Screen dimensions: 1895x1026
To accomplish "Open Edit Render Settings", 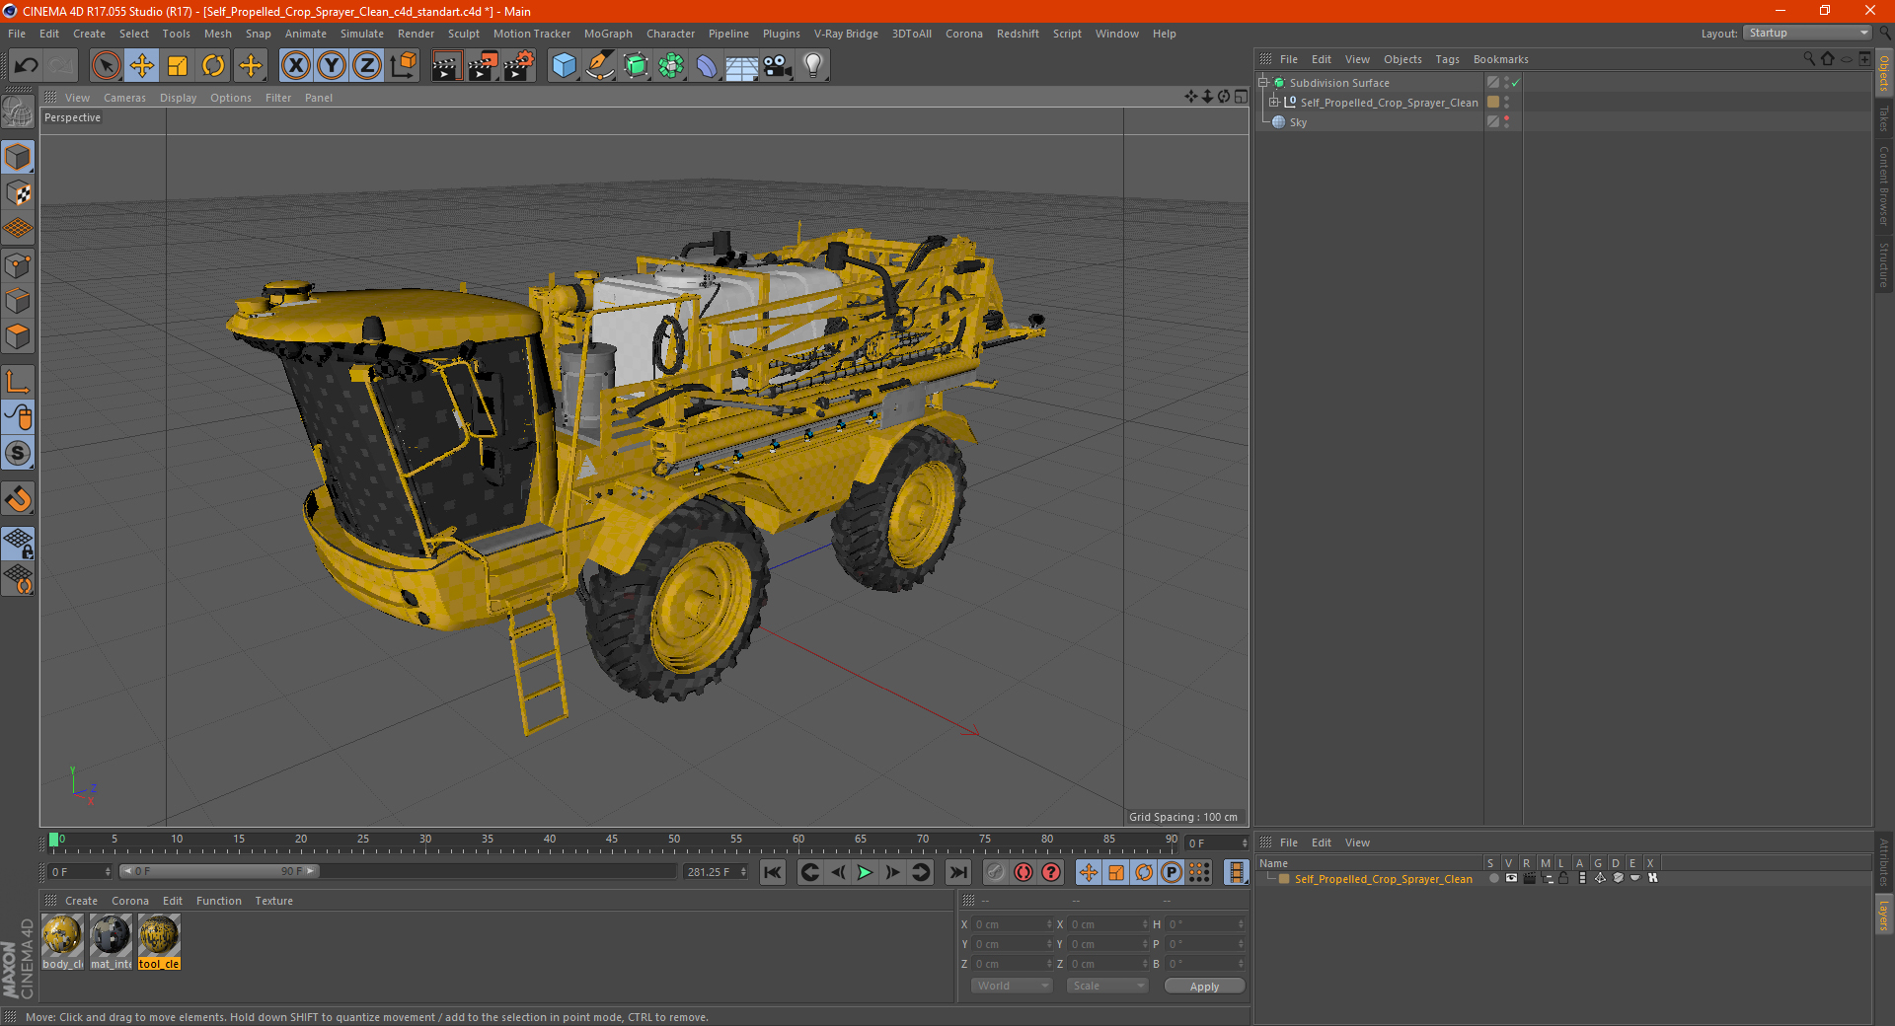I will [519, 66].
